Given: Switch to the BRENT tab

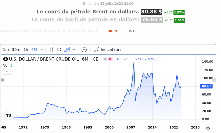Looking at the screenshot, I should click(113, 31).
